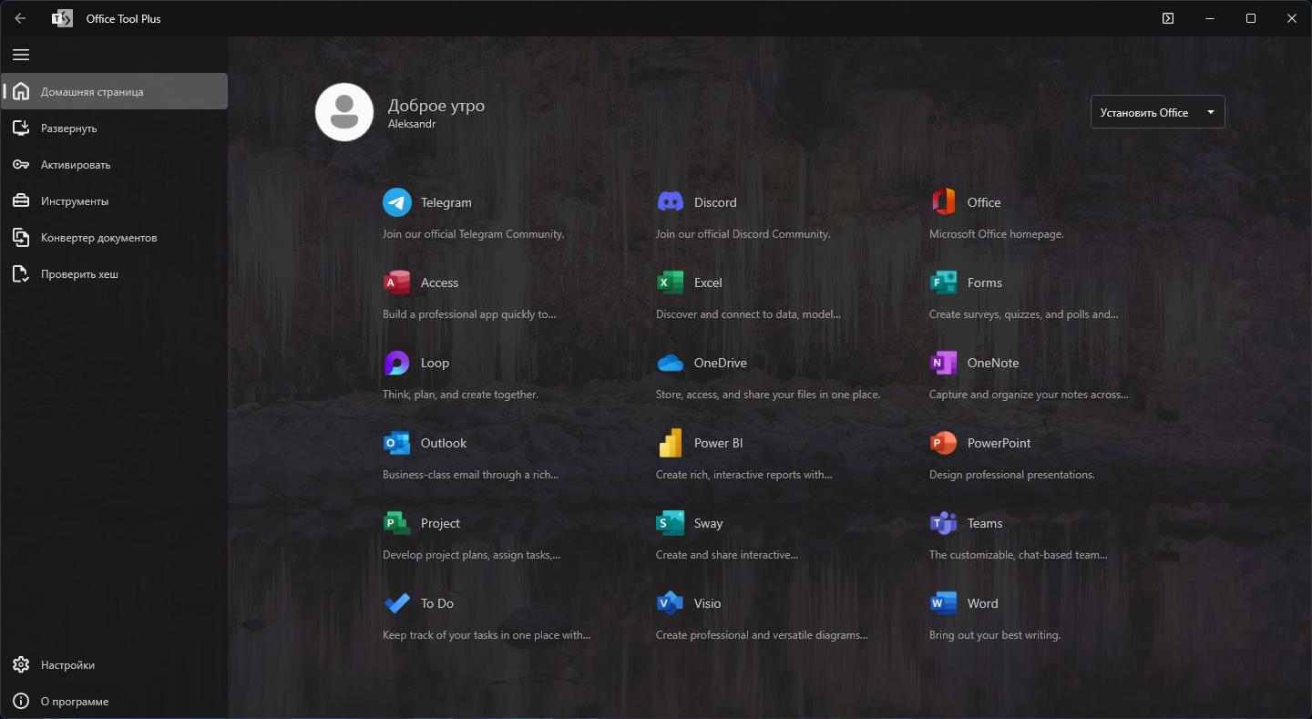This screenshot has height=719, width=1312.
Task: Open Проверить хеш page
Action: [x=115, y=273]
